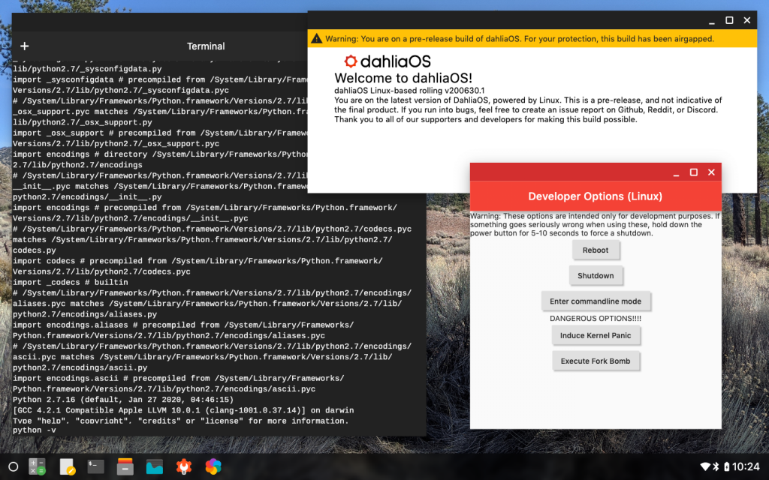Open the launcher circle in the taskbar
This screenshot has width=769, height=480.
(x=13, y=466)
